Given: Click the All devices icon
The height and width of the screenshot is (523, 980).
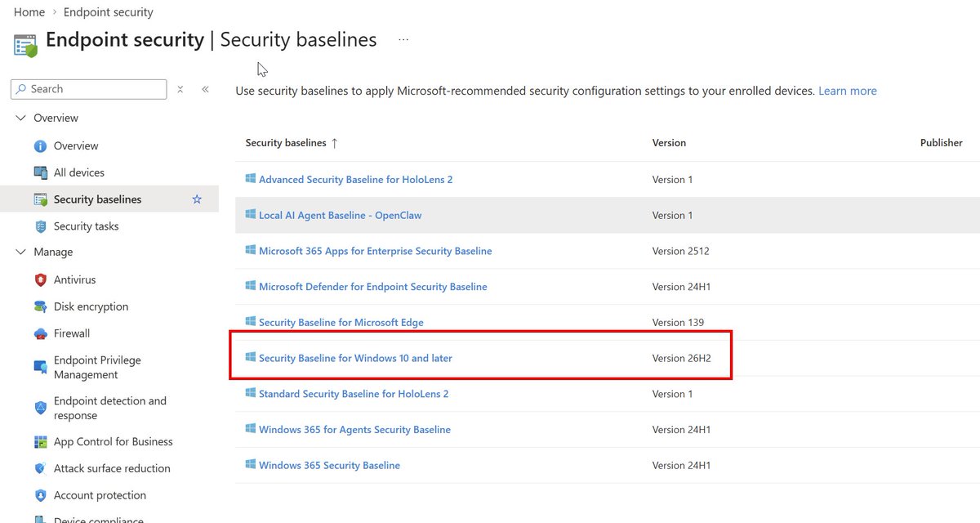Looking at the screenshot, I should point(41,172).
